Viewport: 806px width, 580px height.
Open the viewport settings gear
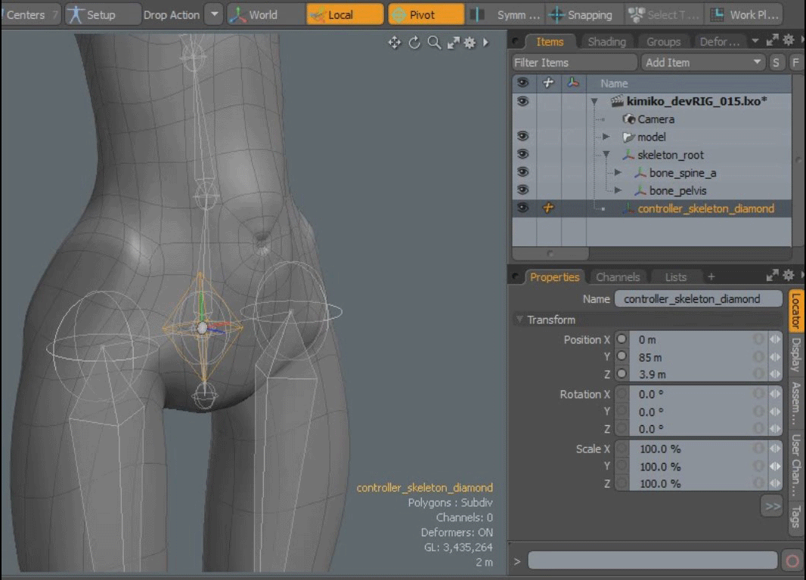(x=470, y=42)
